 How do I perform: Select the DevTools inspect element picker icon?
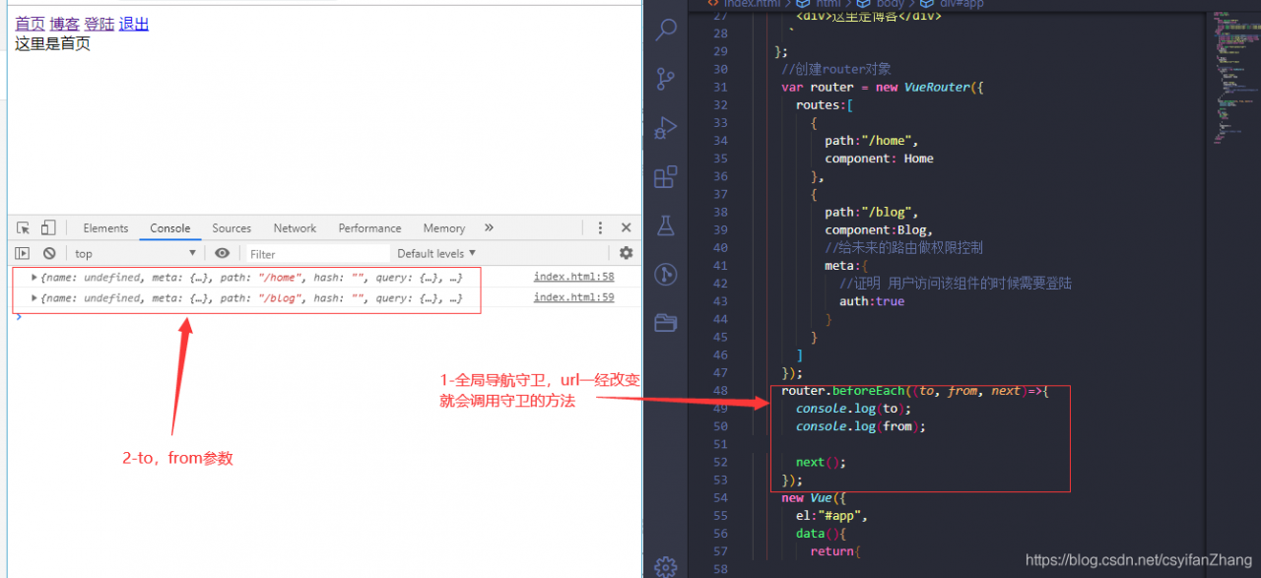[x=24, y=227]
